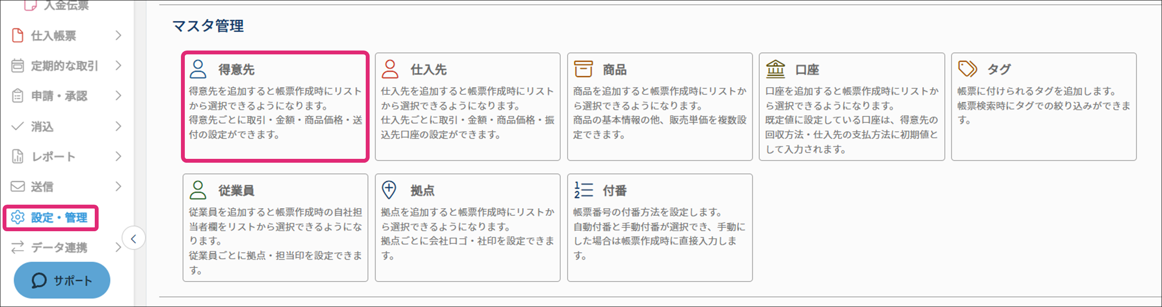
Task: Click the 拠点 location pin icon
Action: 389,191
